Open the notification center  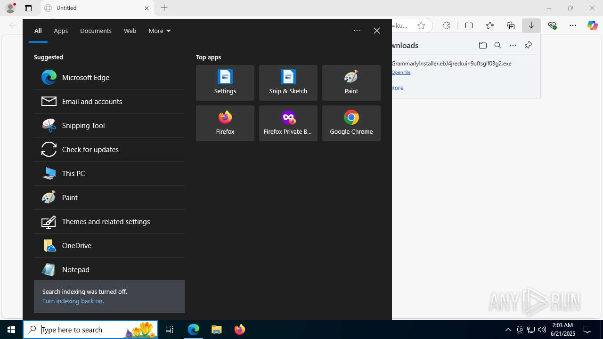[x=587, y=330]
